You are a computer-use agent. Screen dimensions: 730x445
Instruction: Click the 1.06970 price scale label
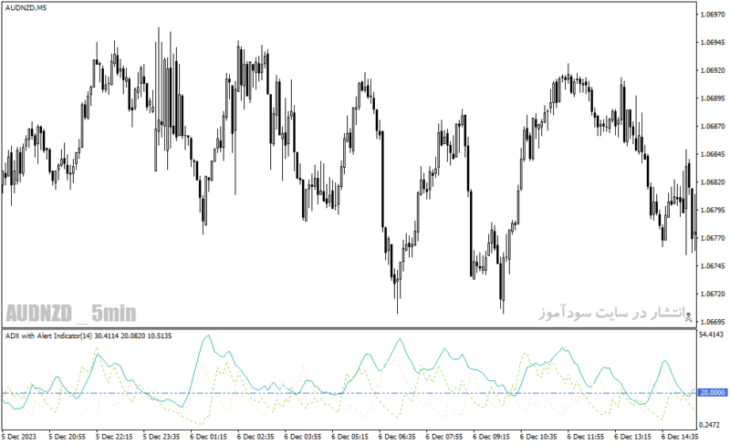713,15
